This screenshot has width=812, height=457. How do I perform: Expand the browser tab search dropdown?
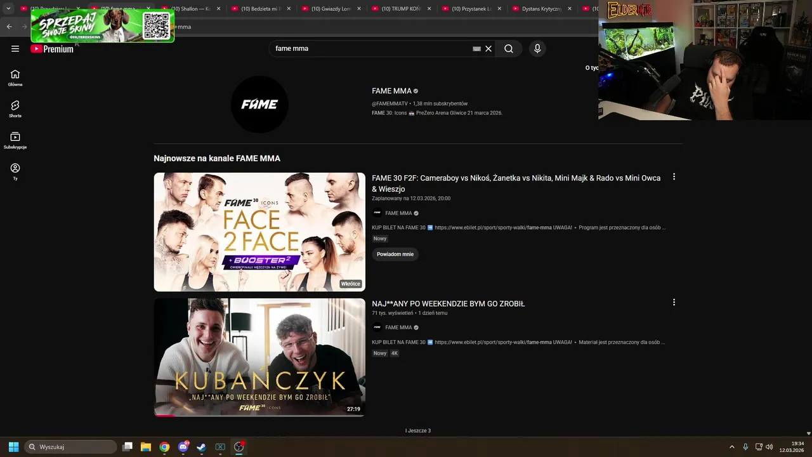8,9
